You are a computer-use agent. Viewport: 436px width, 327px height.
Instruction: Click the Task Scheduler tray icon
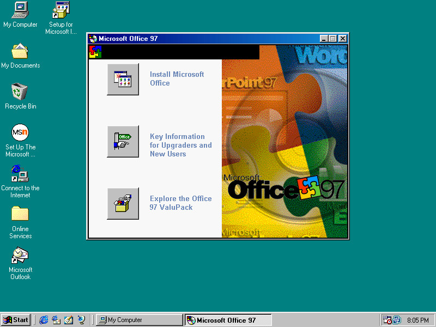[387, 320]
